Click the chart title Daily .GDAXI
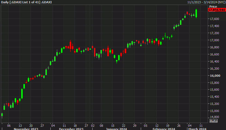Image resolution: width=226 pixels, height=130 pixels. (x=26, y=2)
